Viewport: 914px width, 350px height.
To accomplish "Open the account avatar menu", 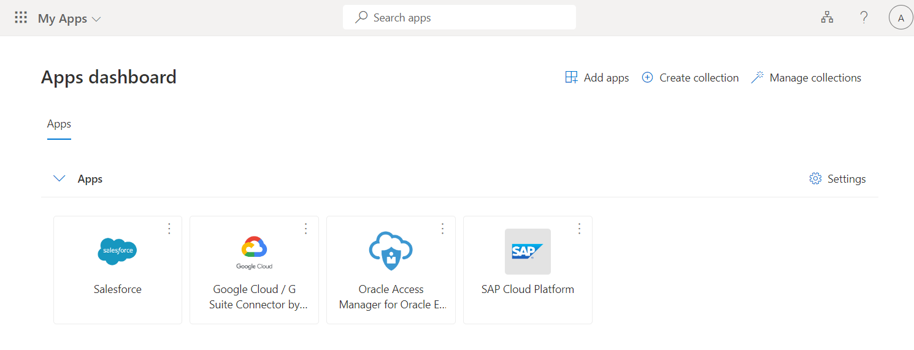I will [x=901, y=18].
